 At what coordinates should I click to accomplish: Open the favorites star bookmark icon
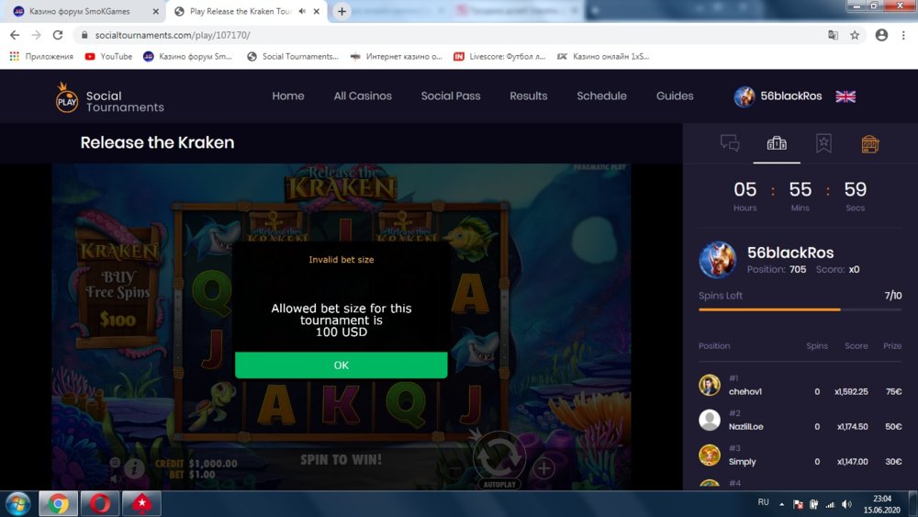(823, 143)
